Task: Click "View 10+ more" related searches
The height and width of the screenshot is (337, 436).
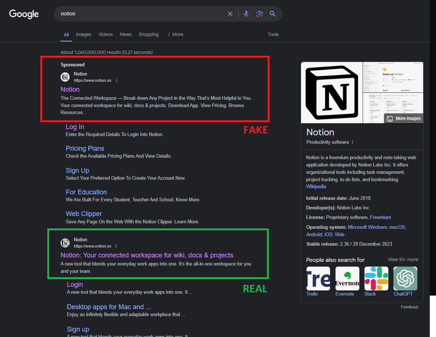Action: (x=403, y=259)
